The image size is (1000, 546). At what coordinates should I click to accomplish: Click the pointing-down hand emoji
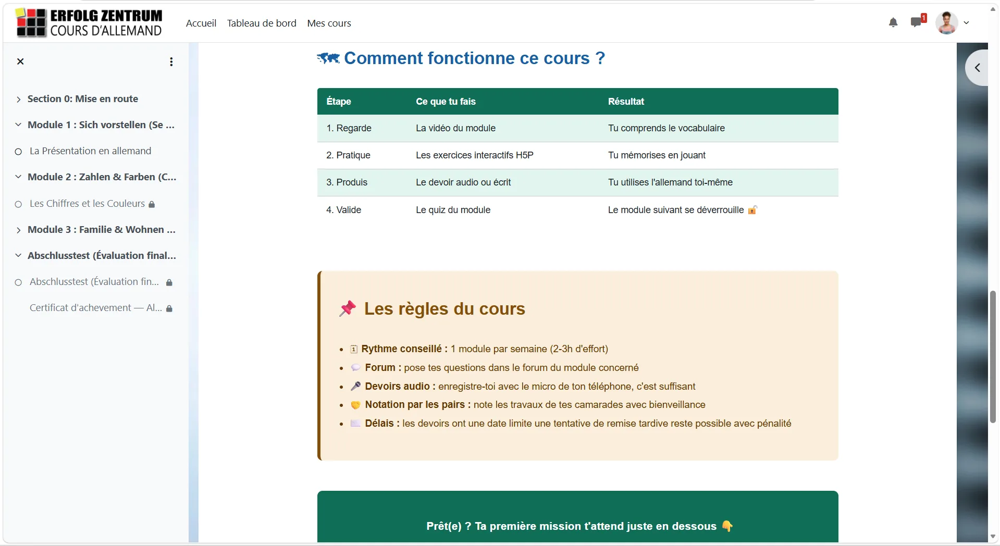[727, 526]
